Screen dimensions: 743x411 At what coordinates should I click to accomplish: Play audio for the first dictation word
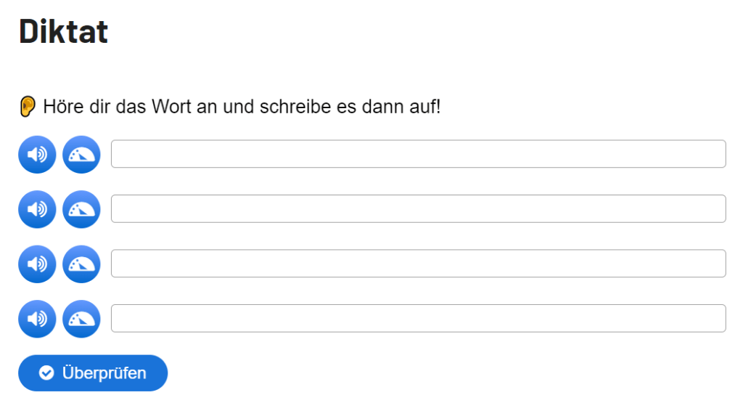37,155
